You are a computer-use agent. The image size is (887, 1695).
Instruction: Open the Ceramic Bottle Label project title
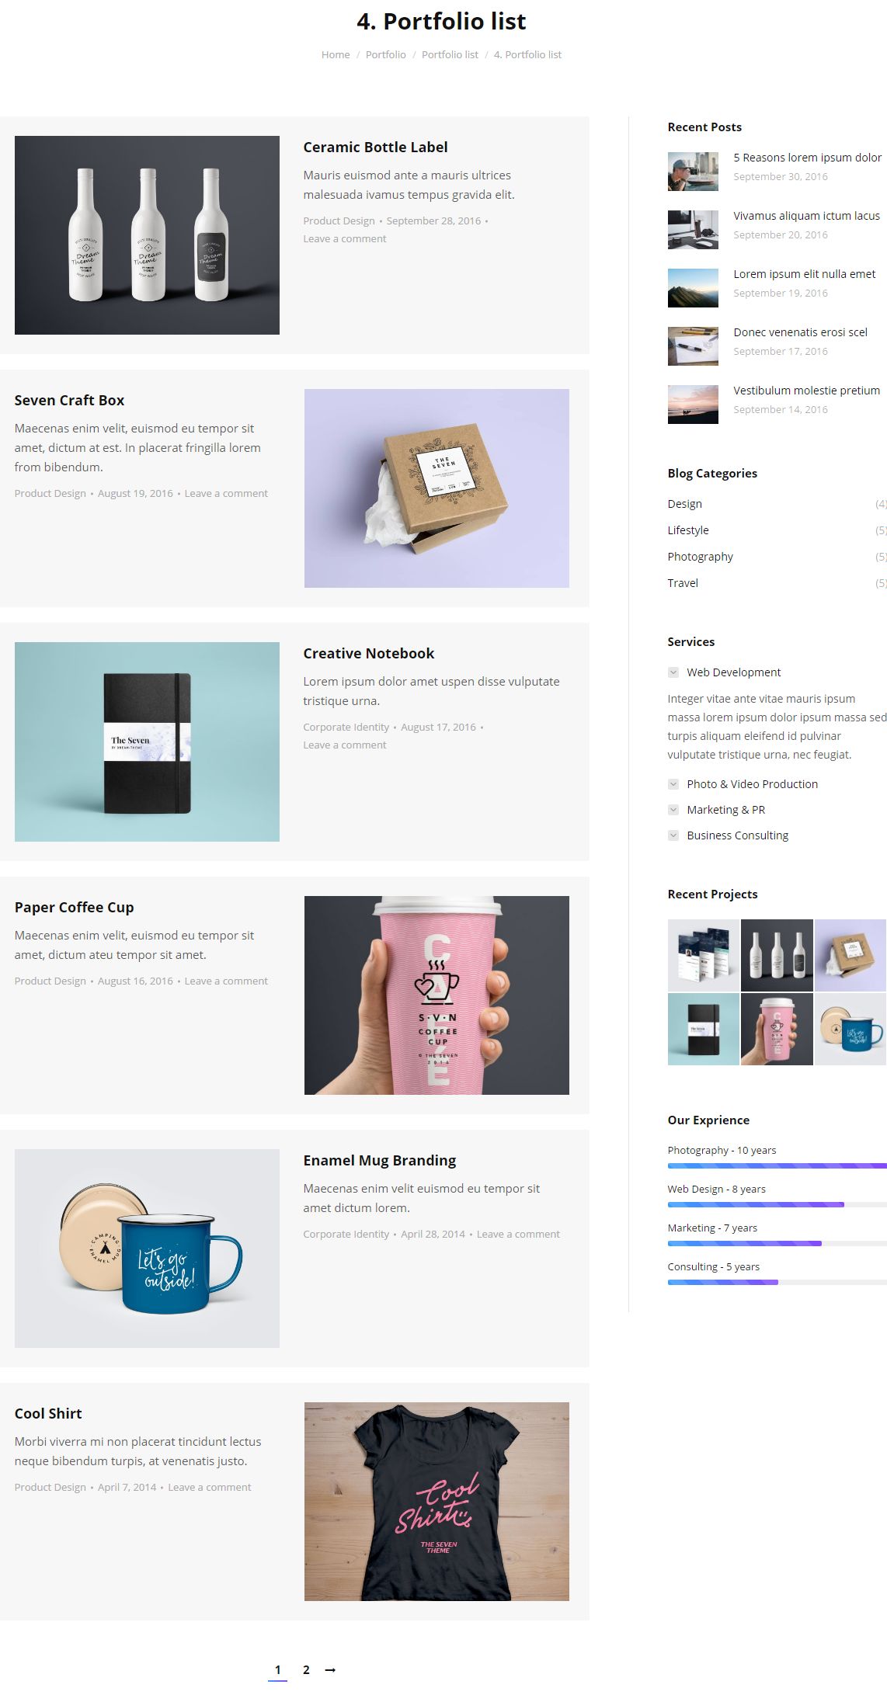tap(375, 147)
